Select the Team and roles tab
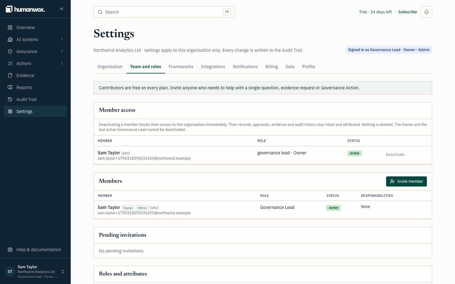This screenshot has width=455, height=284. pos(146,67)
